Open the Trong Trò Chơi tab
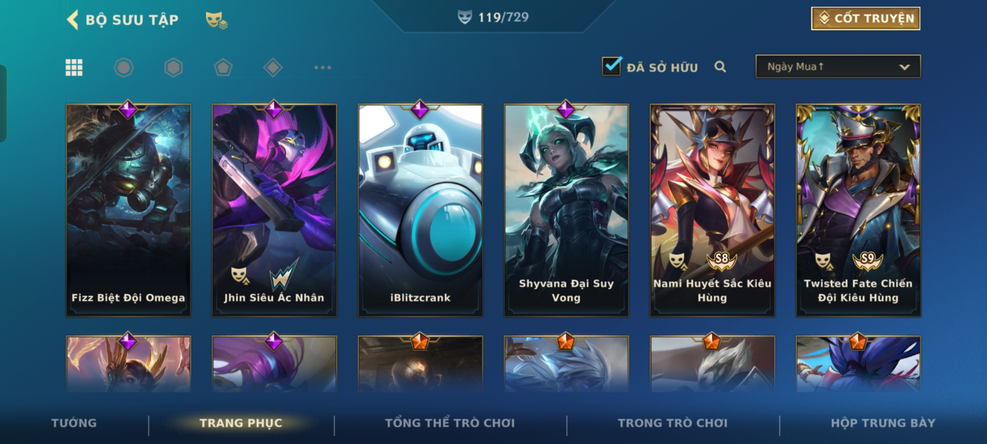The image size is (987, 444). 673,423
